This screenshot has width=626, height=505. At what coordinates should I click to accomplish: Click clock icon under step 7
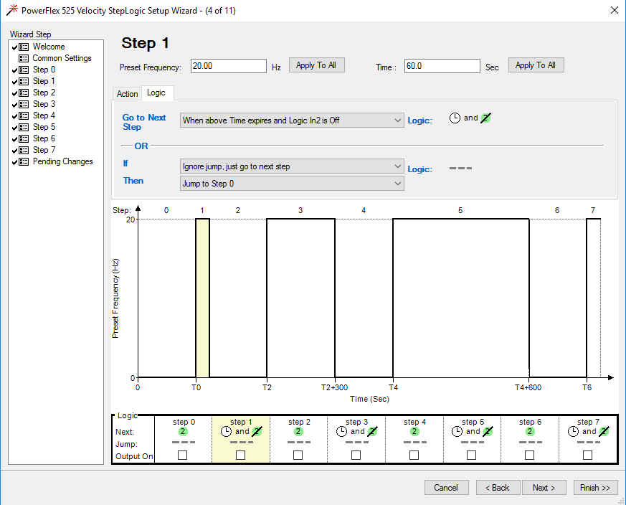pyautogui.click(x=573, y=432)
